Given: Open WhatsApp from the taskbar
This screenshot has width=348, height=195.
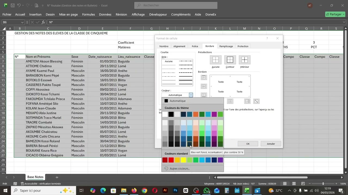Looking at the screenshot, I should [x=206, y=190].
